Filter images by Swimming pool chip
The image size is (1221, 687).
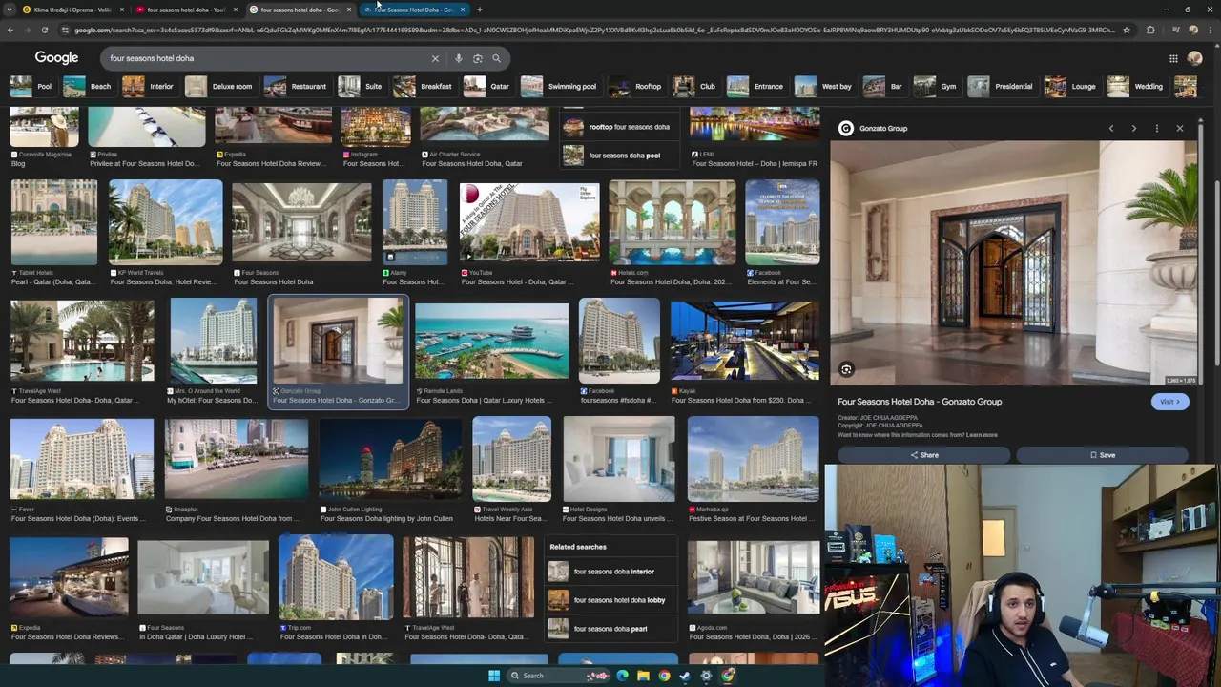coord(560,87)
